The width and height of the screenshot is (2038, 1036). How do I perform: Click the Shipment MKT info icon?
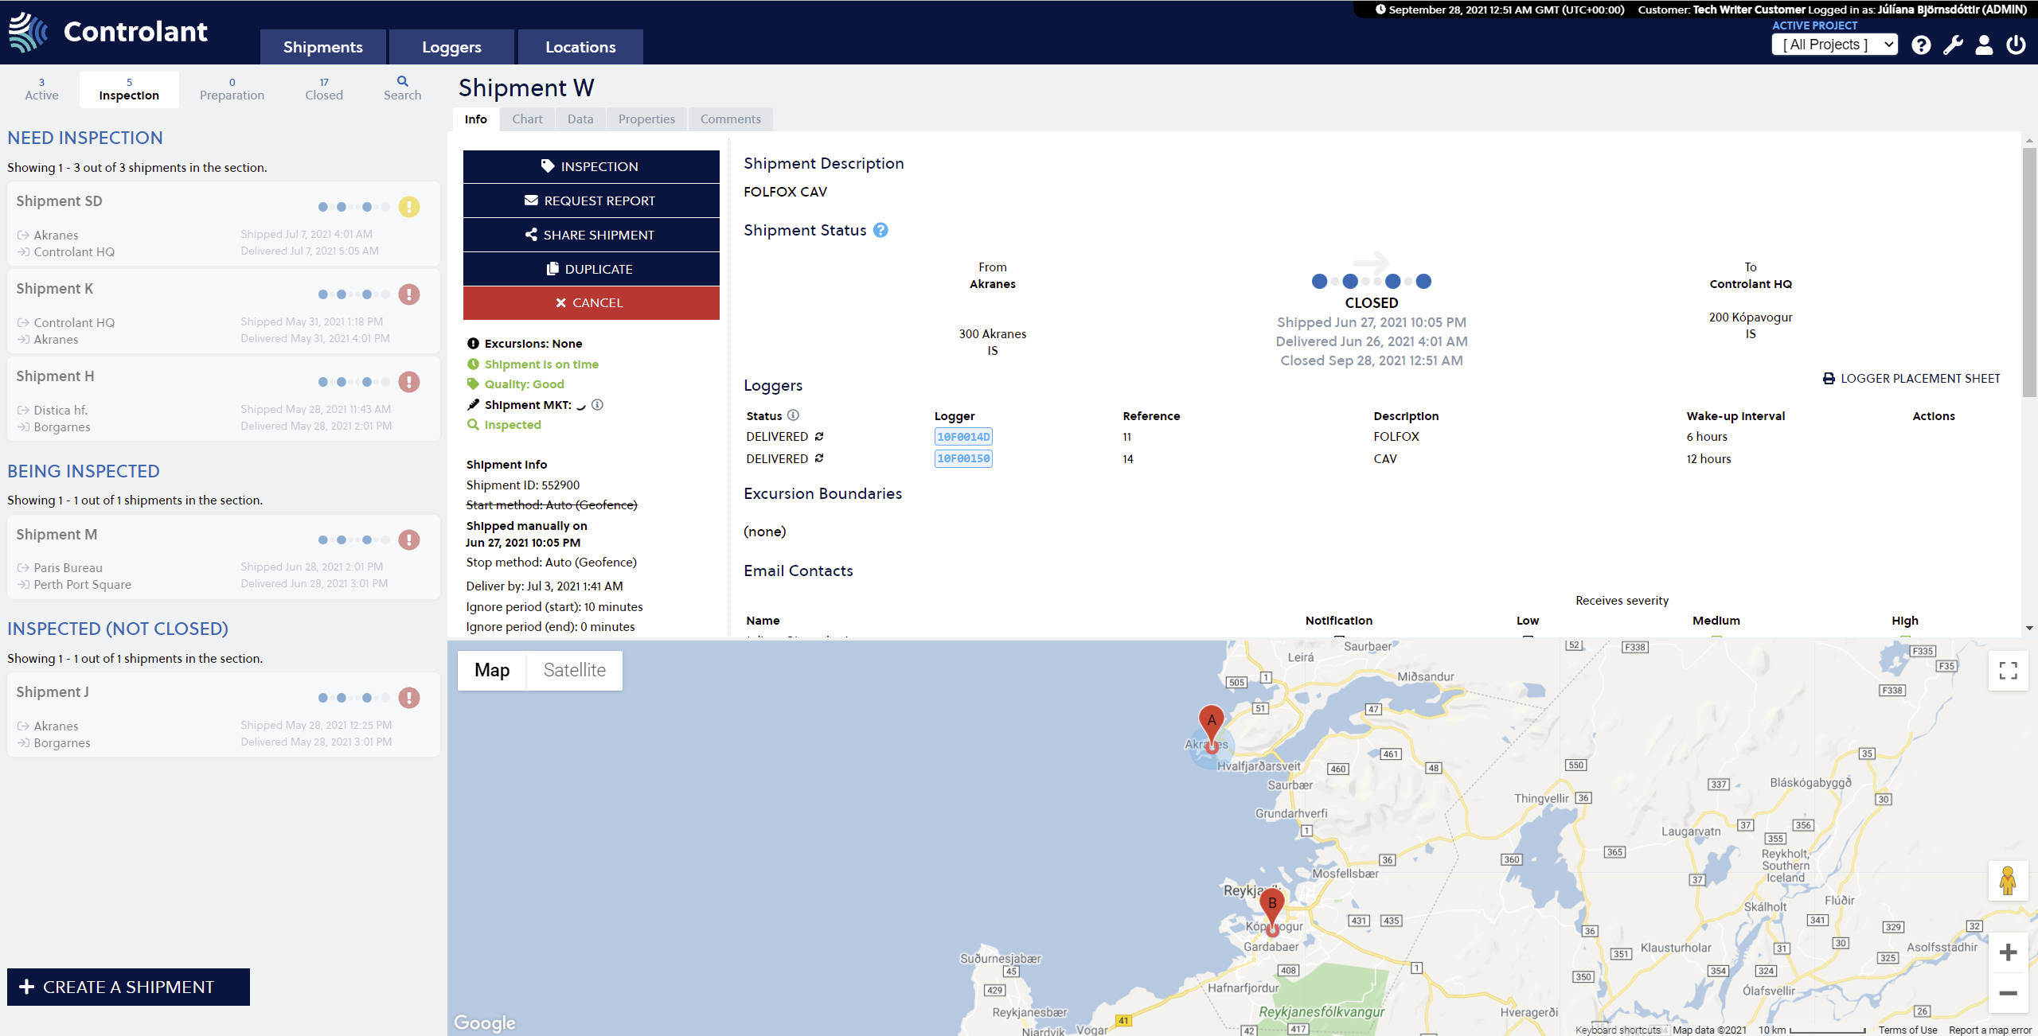[598, 405]
